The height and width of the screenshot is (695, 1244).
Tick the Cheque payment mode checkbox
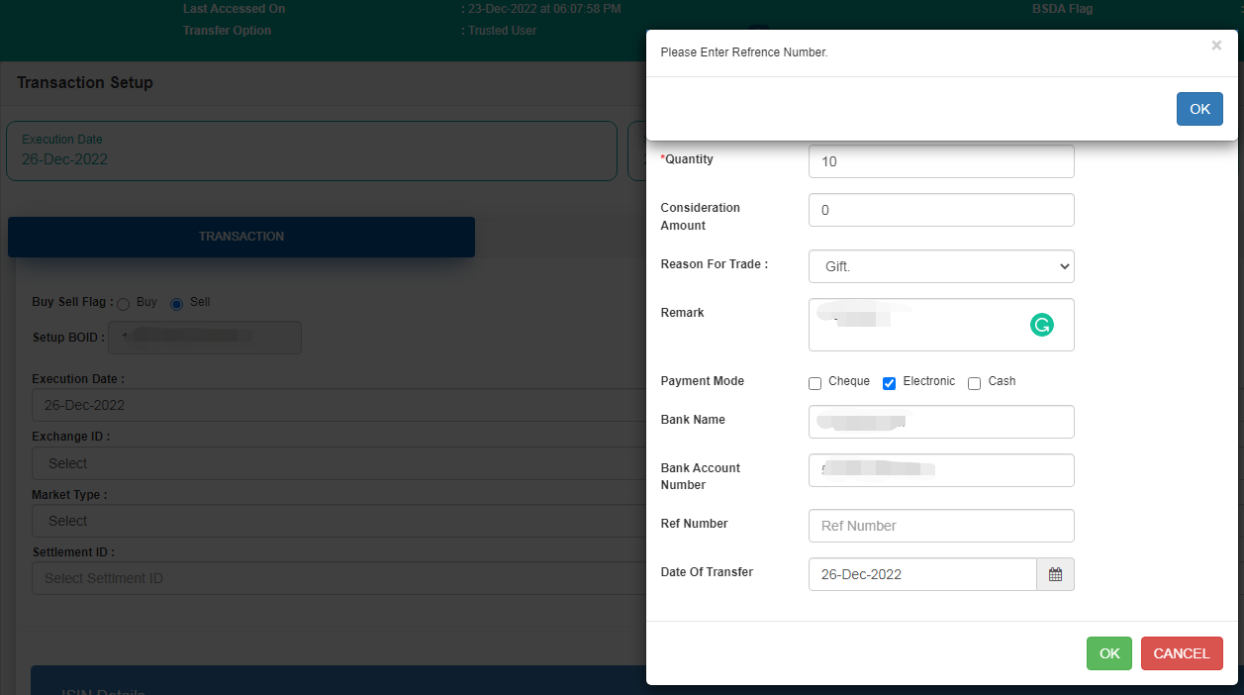pyautogui.click(x=814, y=383)
